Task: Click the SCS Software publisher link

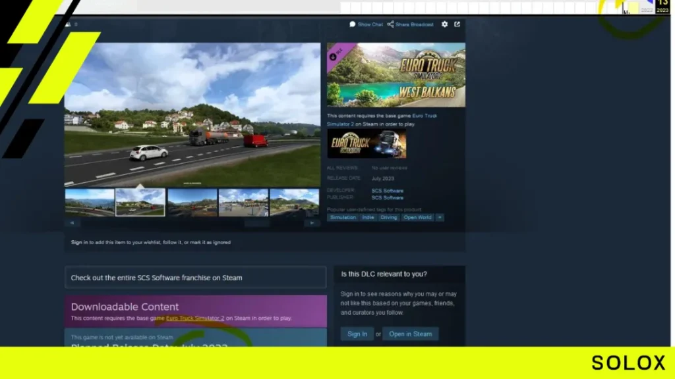Action: [388, 197]
